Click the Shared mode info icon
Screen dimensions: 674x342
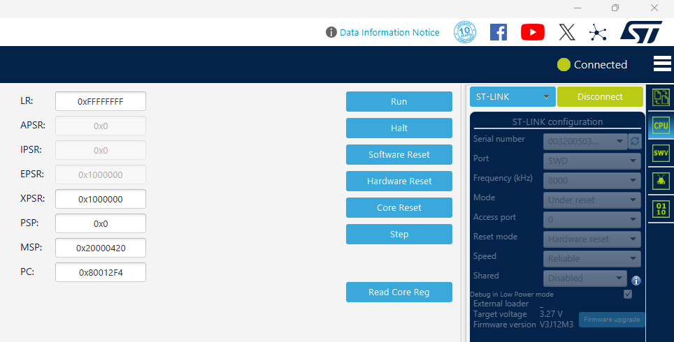[636, 281]
